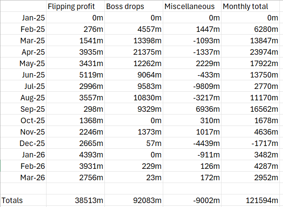The width and height of the screenshot is (283, 207).
Task: Click the 92083m boss drops total
Action: point(134,200)
